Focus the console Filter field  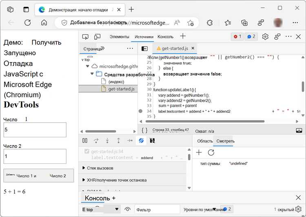(x=157, y=209)
